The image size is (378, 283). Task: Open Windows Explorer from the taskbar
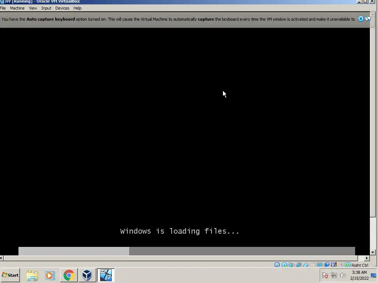point(32,275)
